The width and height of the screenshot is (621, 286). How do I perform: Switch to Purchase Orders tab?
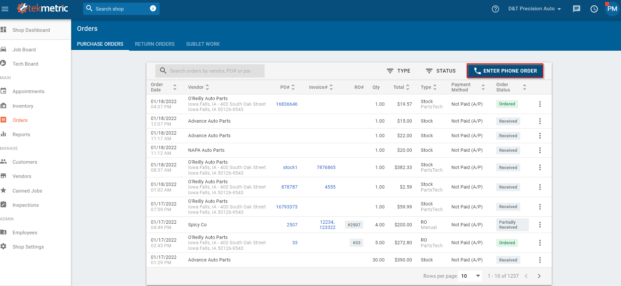(100, 44)
